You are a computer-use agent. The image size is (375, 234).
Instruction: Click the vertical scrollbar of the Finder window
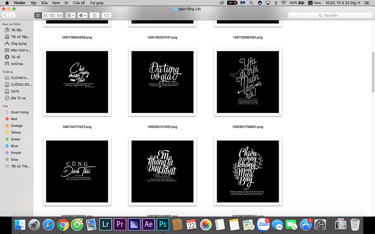[x=373, y=72]
